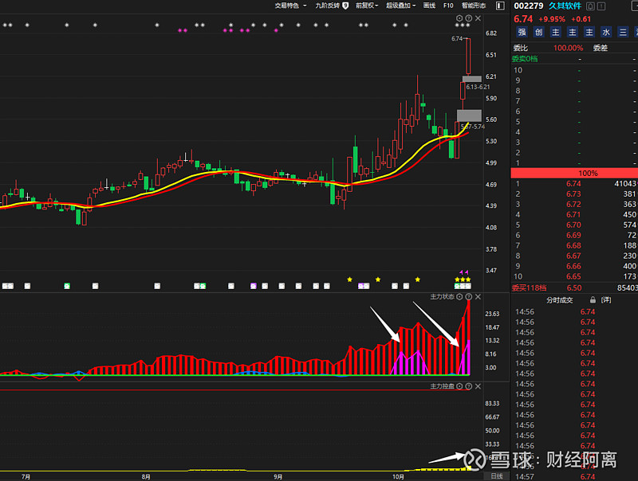Close the 主力状态 indicator panel

point(478,296)
